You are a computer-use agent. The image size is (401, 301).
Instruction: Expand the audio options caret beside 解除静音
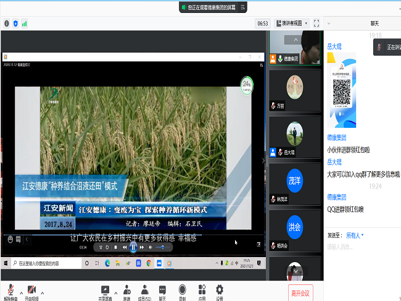(21, 293)
